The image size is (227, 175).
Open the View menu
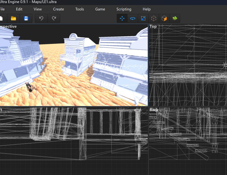[38, 9]
